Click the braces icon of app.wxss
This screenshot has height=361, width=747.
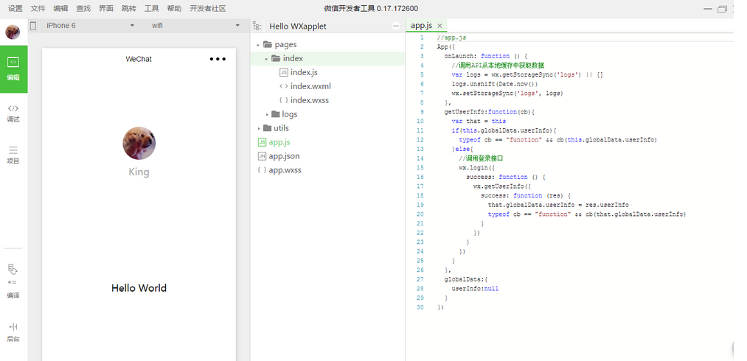click(x=262, y=170)
